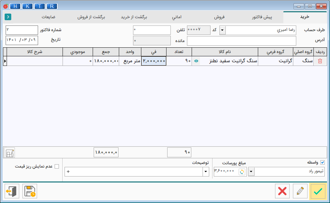
Task: Click the آدرس input field
Action: coord(242,41)
